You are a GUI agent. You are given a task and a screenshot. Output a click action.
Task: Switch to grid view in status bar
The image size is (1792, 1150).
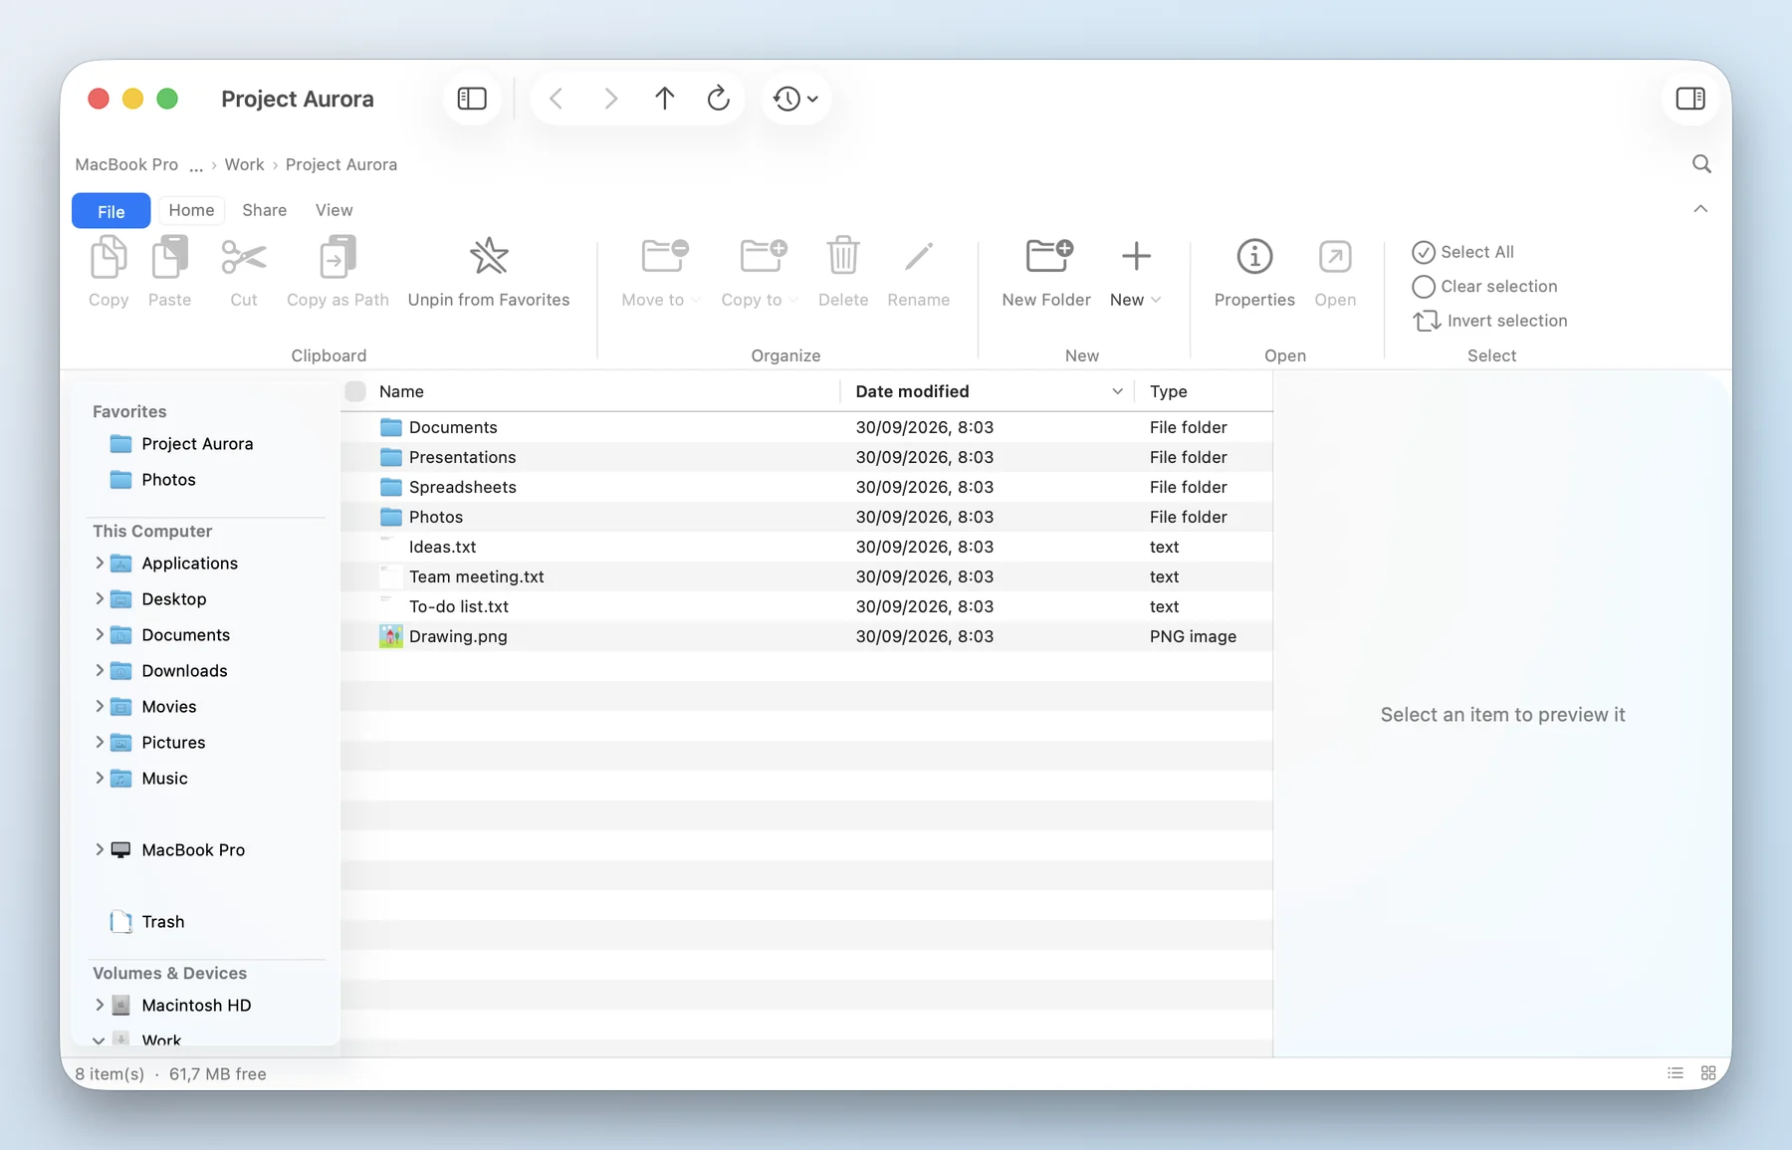click(1708, 1073)
